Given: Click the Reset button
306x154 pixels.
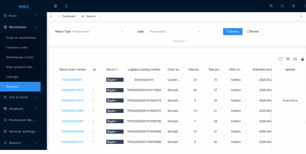Looking at the screenshot, I should 253,32.
